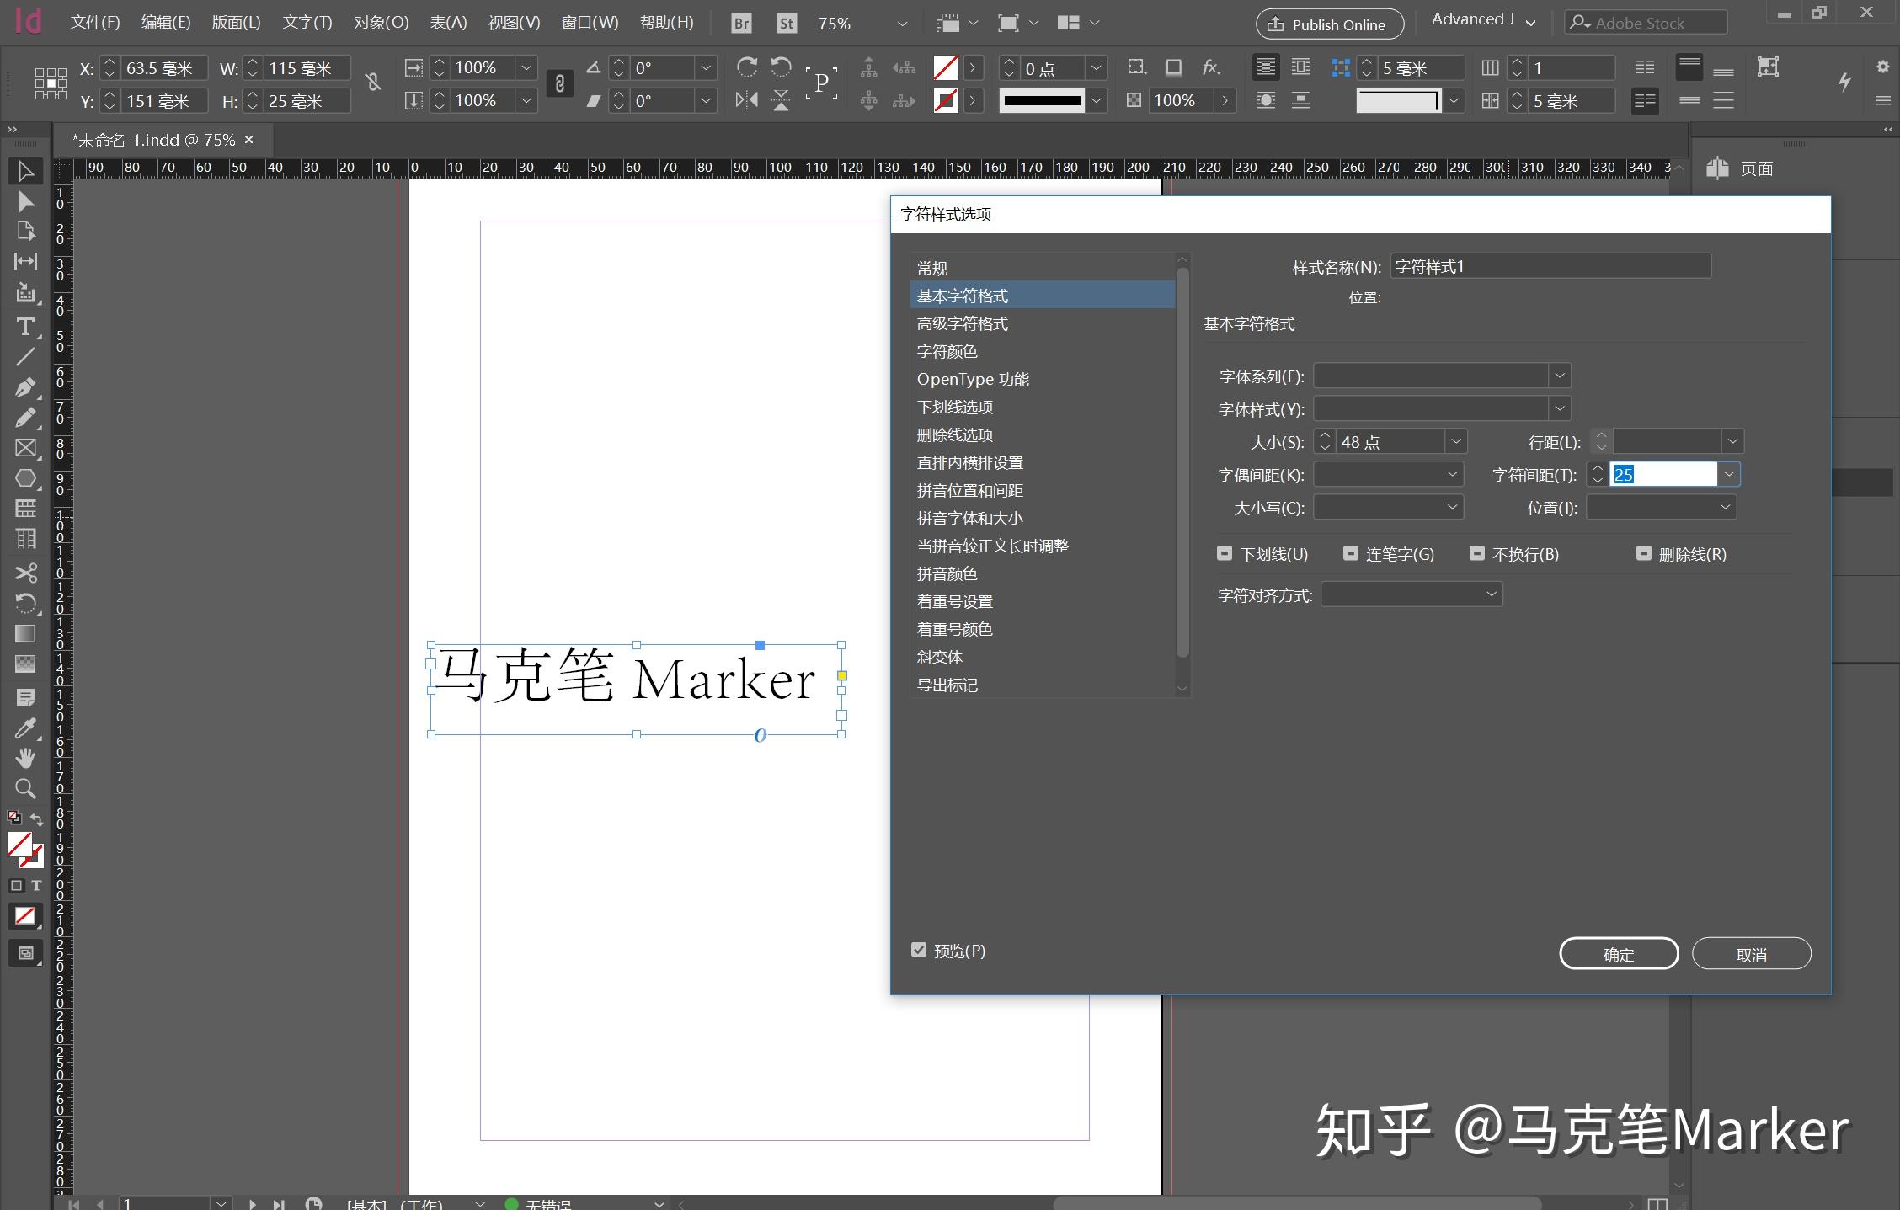
Task: Select the Type tool
Action: (x=25, y=327)
